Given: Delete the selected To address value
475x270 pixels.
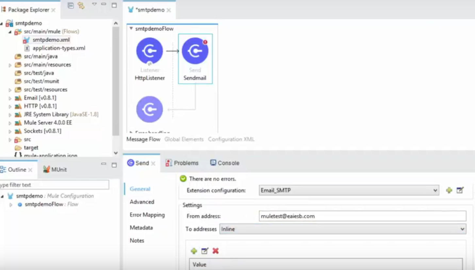Looking at the screenshot, I should tap(216, 251).
